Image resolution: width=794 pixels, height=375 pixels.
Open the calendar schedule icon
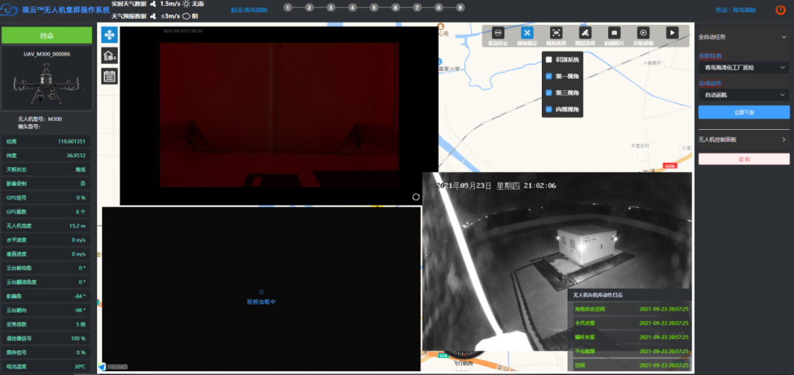click(109, 75)
